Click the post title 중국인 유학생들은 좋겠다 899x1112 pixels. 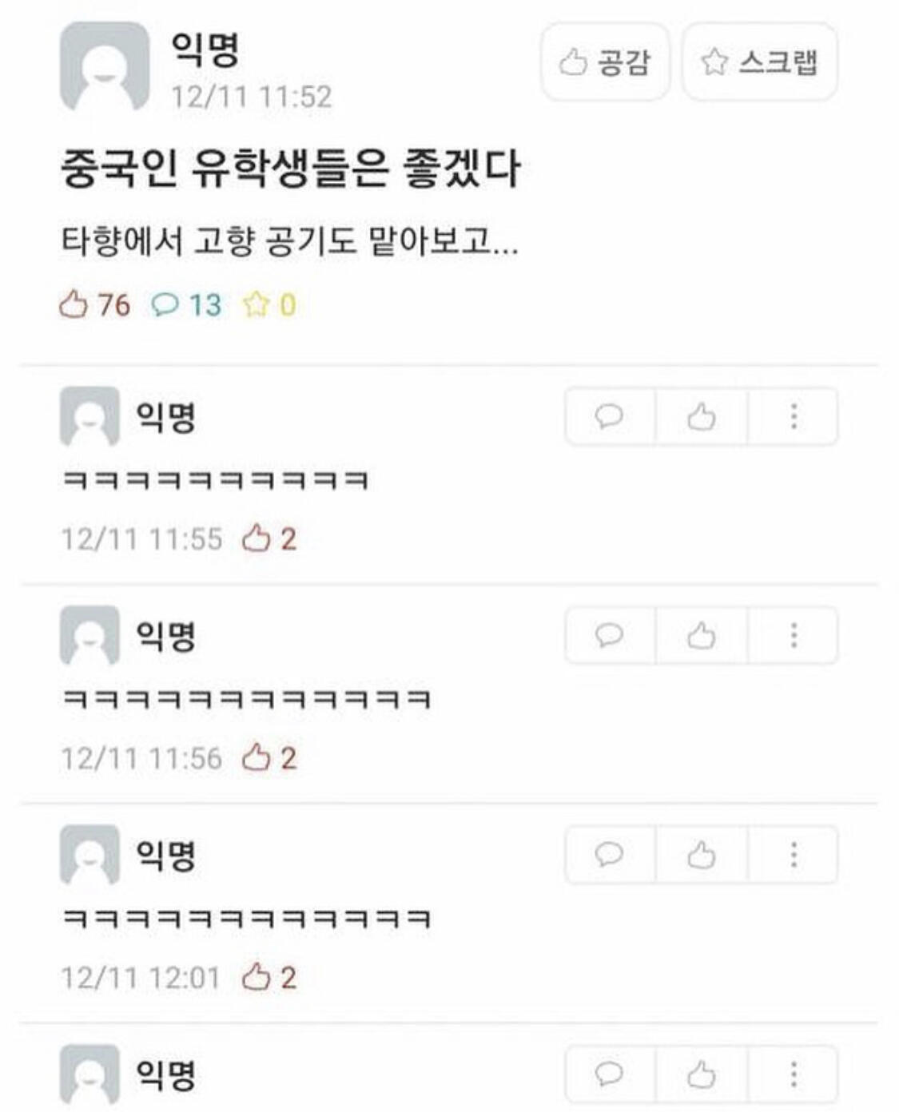click(291, 169)
